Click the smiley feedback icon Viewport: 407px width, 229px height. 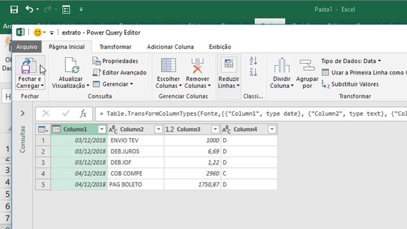pyautogui.click(x=38, y=32)
